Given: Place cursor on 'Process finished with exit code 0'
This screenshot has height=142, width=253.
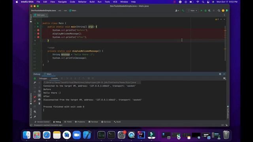Looking at the screenshot, I should 64,107.
